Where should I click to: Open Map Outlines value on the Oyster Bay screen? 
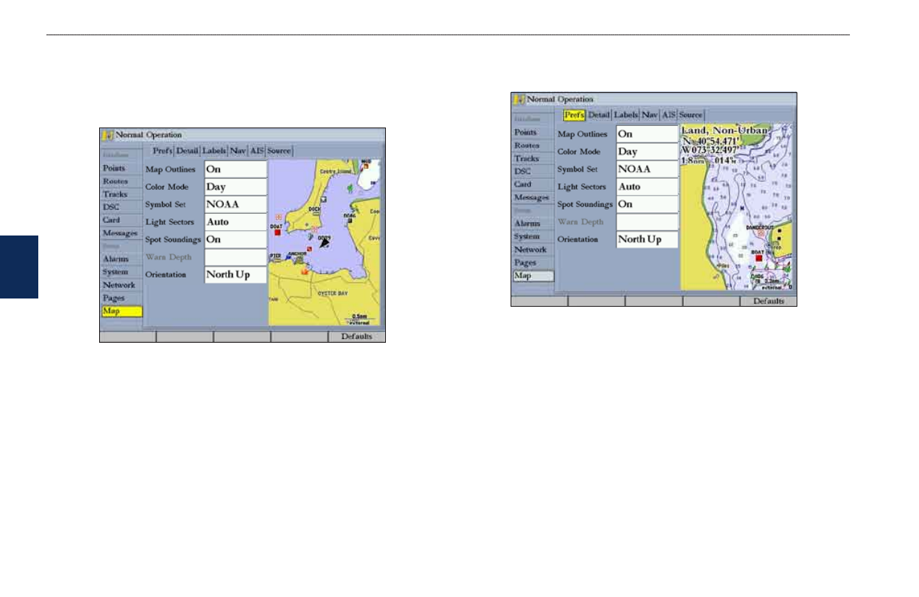[x=236, y=169]
